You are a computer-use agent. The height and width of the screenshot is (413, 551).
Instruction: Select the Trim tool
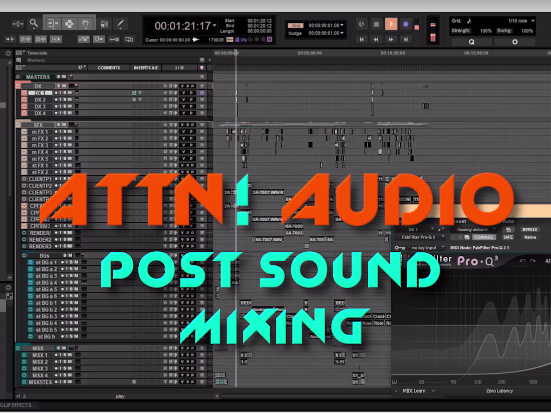click(53, 24)
